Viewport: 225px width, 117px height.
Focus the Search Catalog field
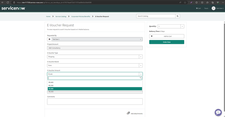156,16
